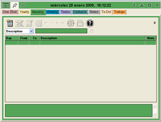
Task: Go to the Contacts tab
Action: (x=80, y=12)
